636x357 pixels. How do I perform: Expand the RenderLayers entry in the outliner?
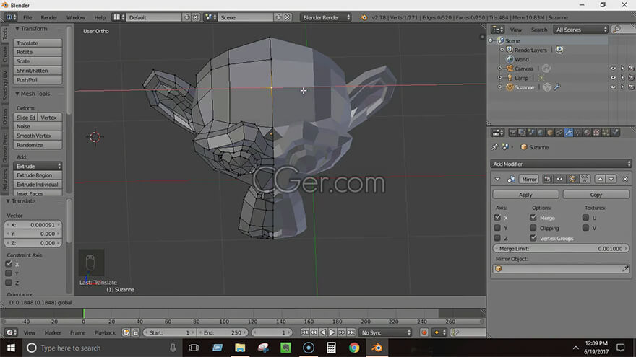click(x=502, y=50)
